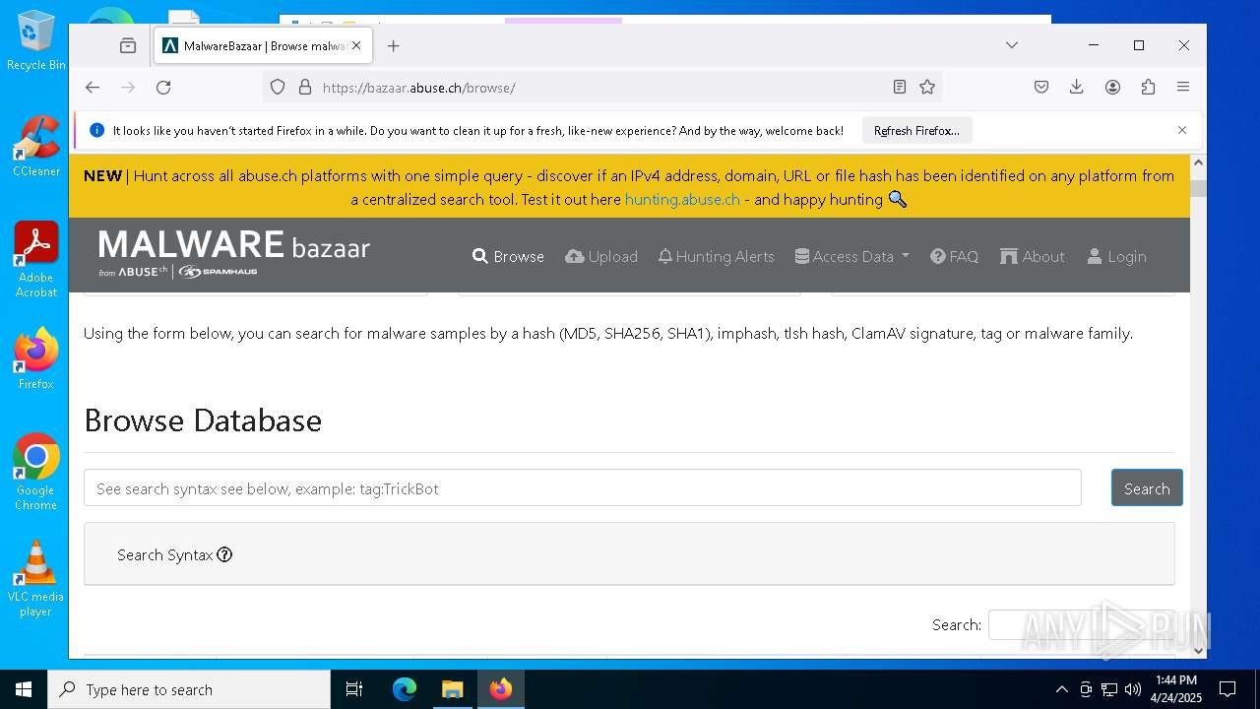Dismiss the Firefox refresh notification bar

pos(1182,130)
